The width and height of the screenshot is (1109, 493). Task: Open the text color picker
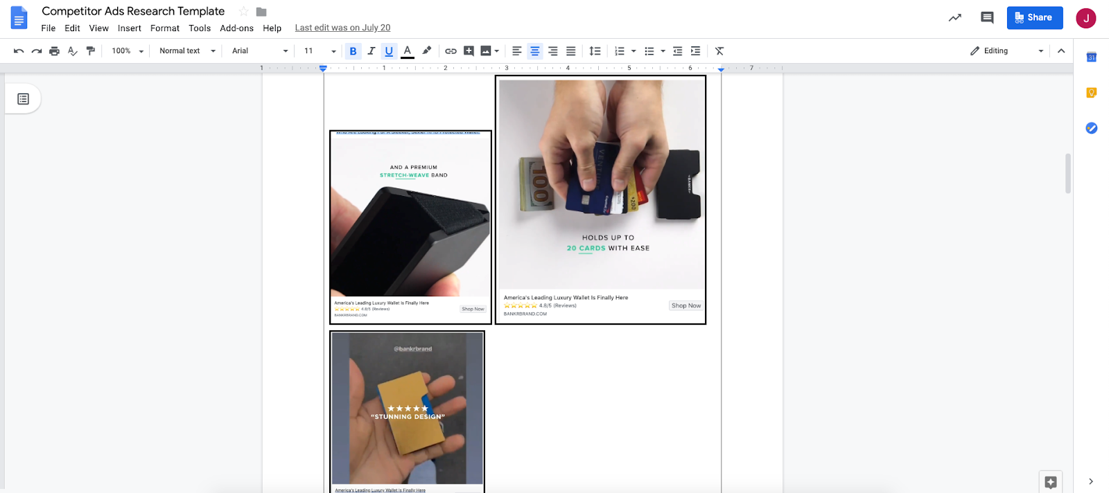tap(408, 51)
